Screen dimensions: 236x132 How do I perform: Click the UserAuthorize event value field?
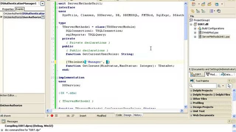pos(32,17)
